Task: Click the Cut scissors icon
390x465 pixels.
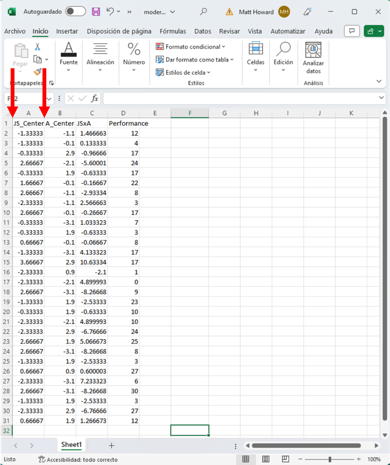Action: [37, 47]
